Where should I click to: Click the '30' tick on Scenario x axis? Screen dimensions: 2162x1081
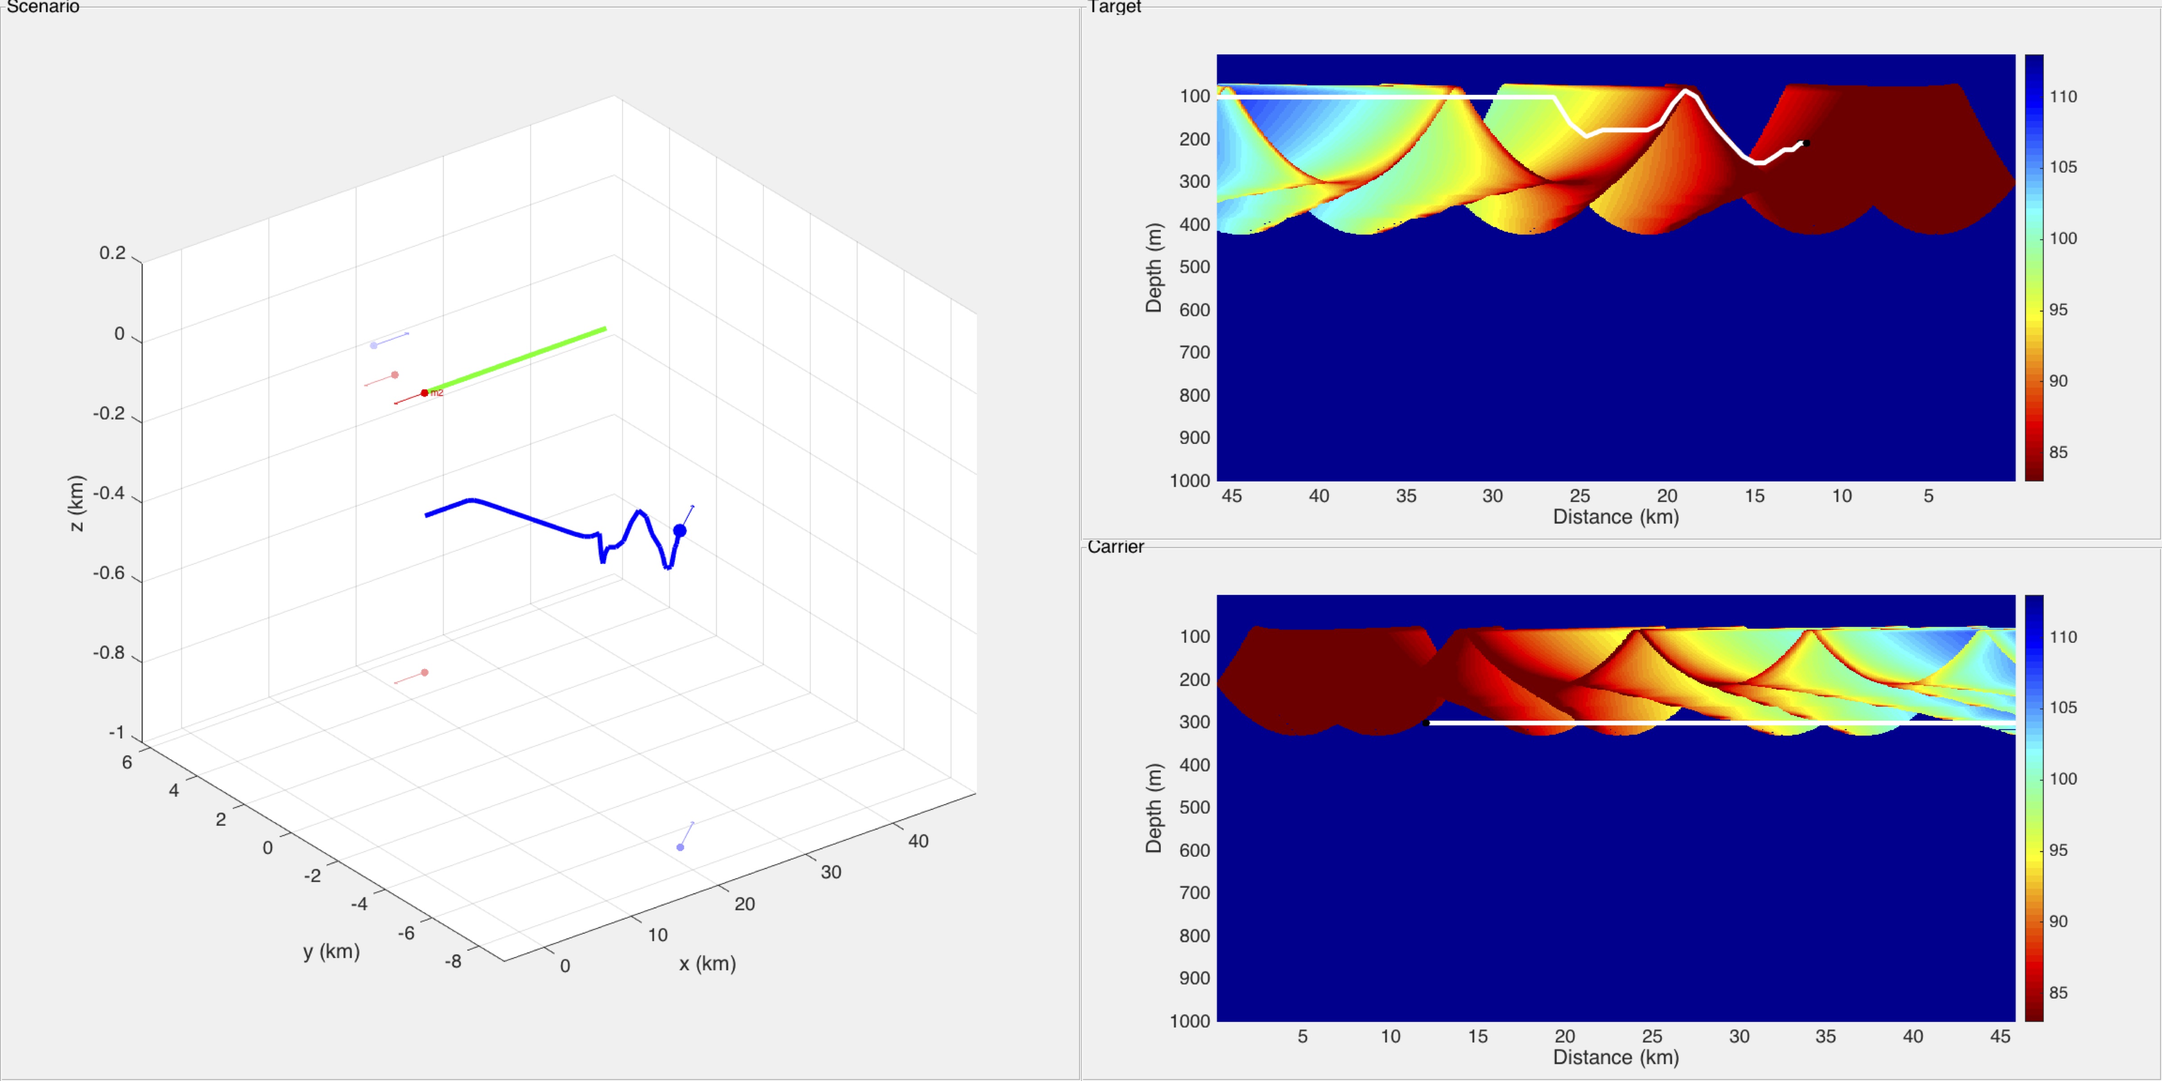pyautogui.click(x=831, y=873)
